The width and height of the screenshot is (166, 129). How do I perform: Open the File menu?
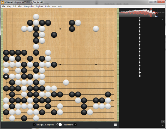(x=4, y=6)
